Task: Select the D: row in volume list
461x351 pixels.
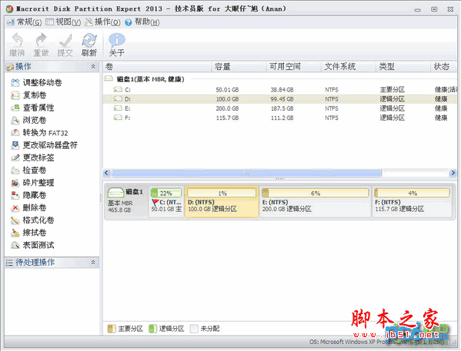Action: 280,99
